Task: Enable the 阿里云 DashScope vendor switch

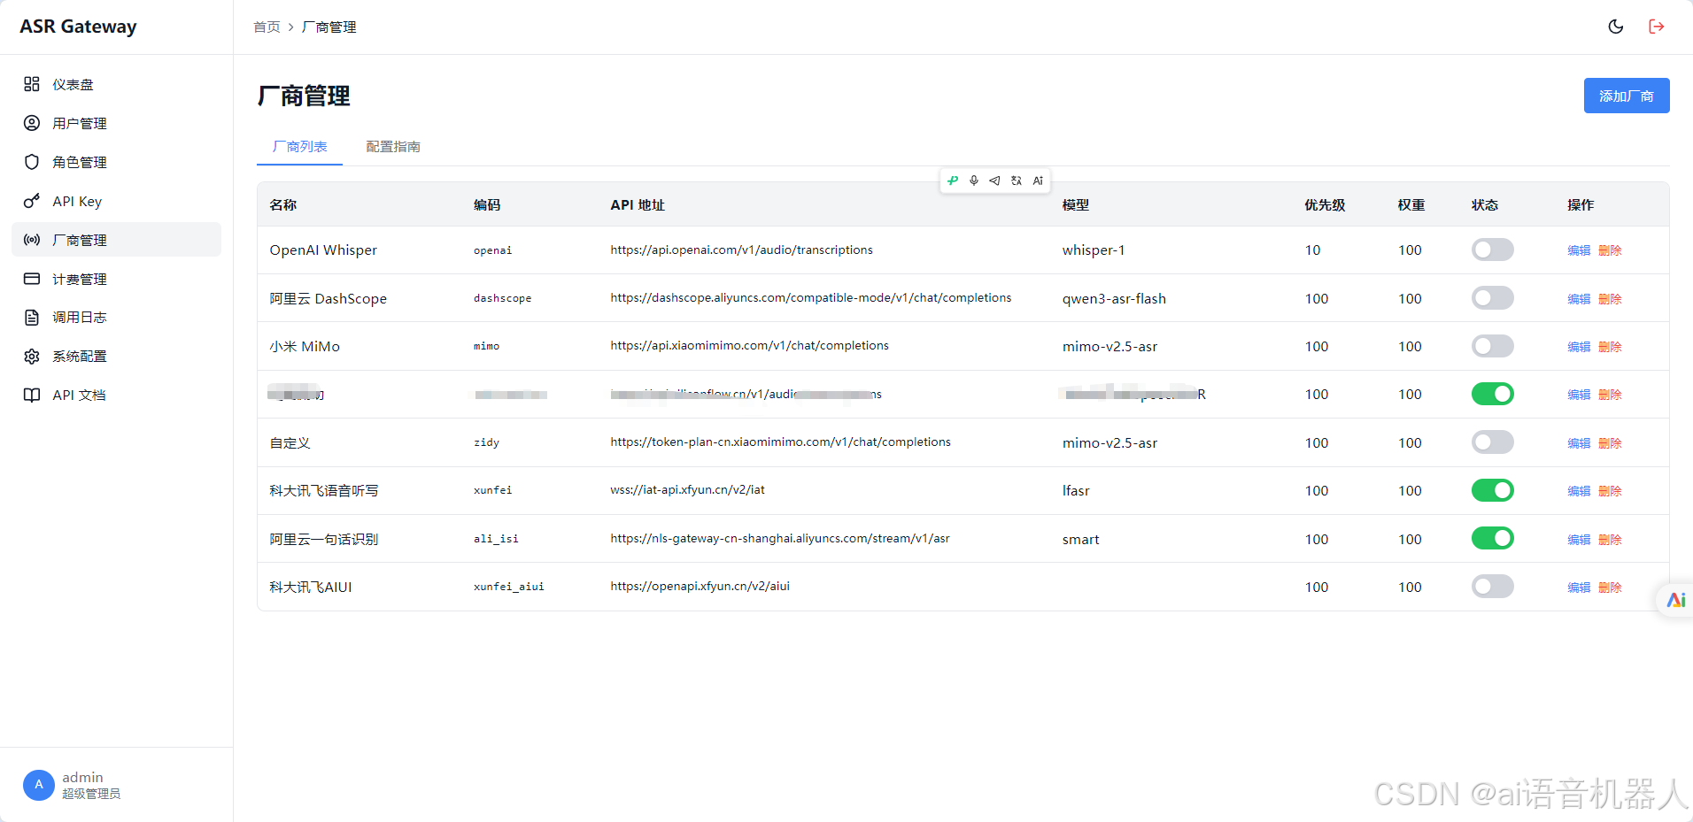Action: 1493,298
